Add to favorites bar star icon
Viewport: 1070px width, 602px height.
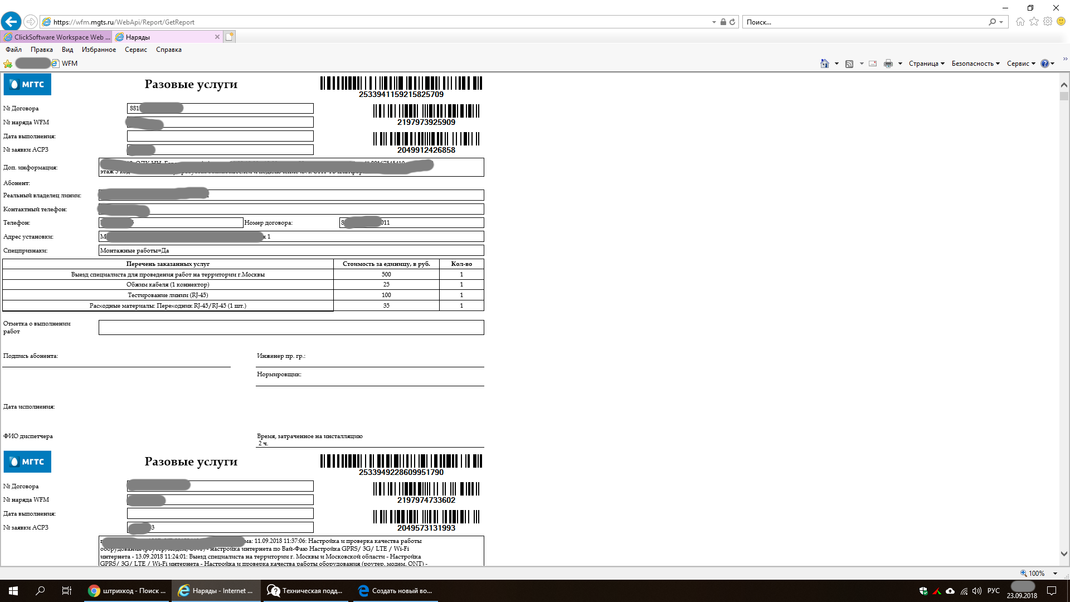pyautogui.click(x=8, y=64)
